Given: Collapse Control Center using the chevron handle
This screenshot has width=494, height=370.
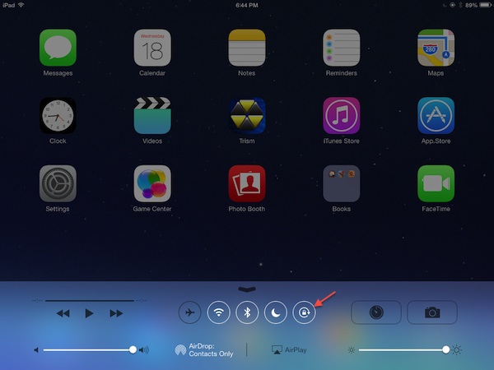Looking at the screenshot, I should point(247,289).
